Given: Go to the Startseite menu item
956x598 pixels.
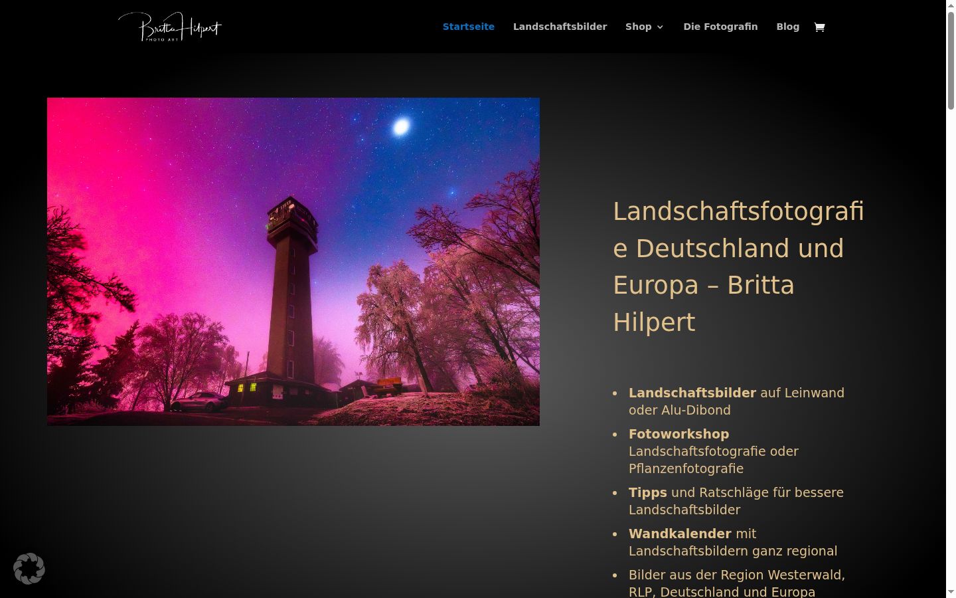Looking at the screenshot, I should 469,27.
